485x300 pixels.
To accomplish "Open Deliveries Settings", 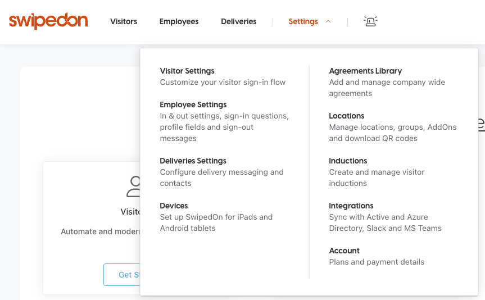I will tap(193, 161).
